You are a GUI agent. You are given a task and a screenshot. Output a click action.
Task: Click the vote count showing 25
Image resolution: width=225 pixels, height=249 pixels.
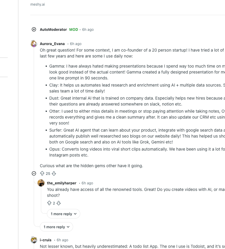pyautogui.click(x=48, y=173)
